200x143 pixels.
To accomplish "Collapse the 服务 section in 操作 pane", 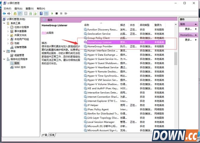I will (x=196, y=24).
